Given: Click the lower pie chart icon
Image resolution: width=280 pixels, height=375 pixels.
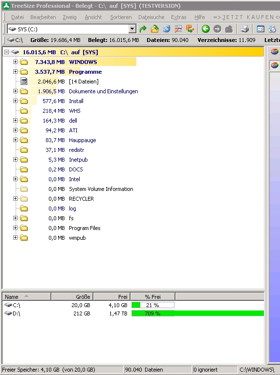Looking at the screenshot, I should (x=275, y=65).
